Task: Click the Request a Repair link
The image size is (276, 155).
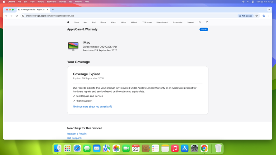Action: pyautogui.click(x=77, y=133)
